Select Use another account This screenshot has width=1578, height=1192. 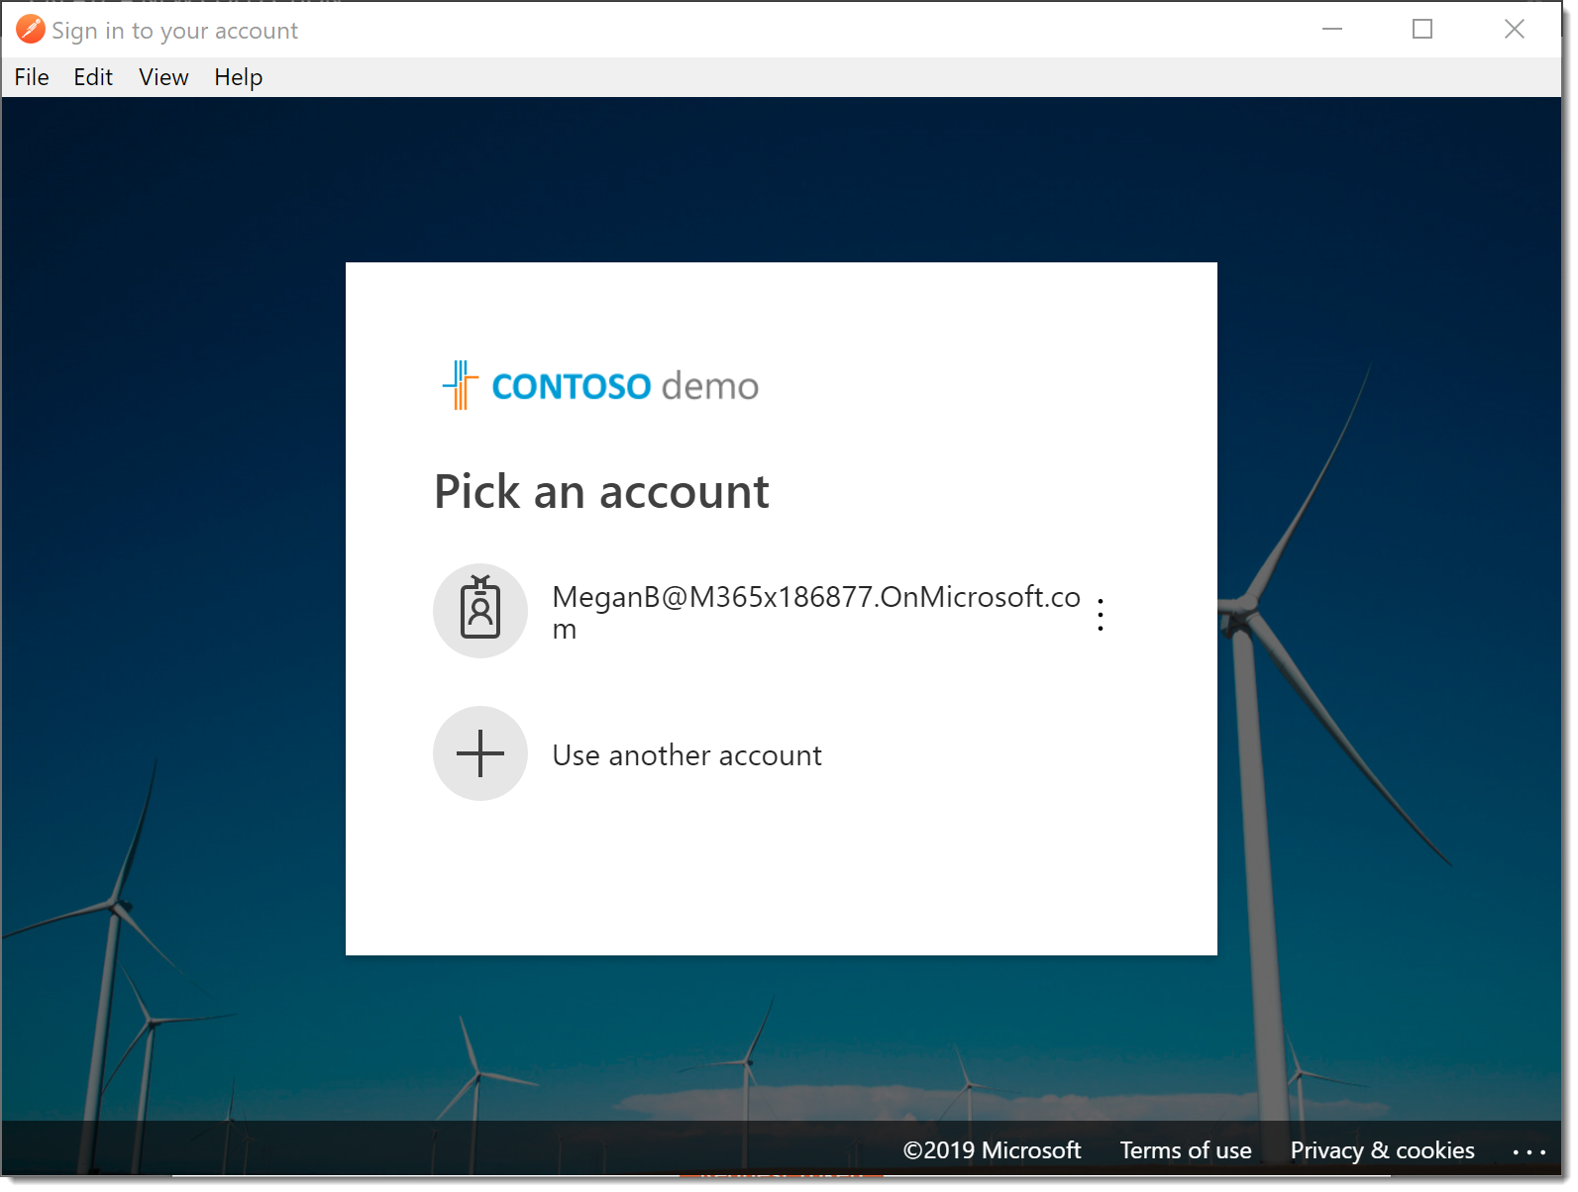pyautogui.click(x=686, y=755)
